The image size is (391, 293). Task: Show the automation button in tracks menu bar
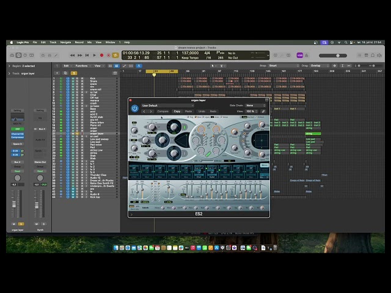[x=124, y=66]
